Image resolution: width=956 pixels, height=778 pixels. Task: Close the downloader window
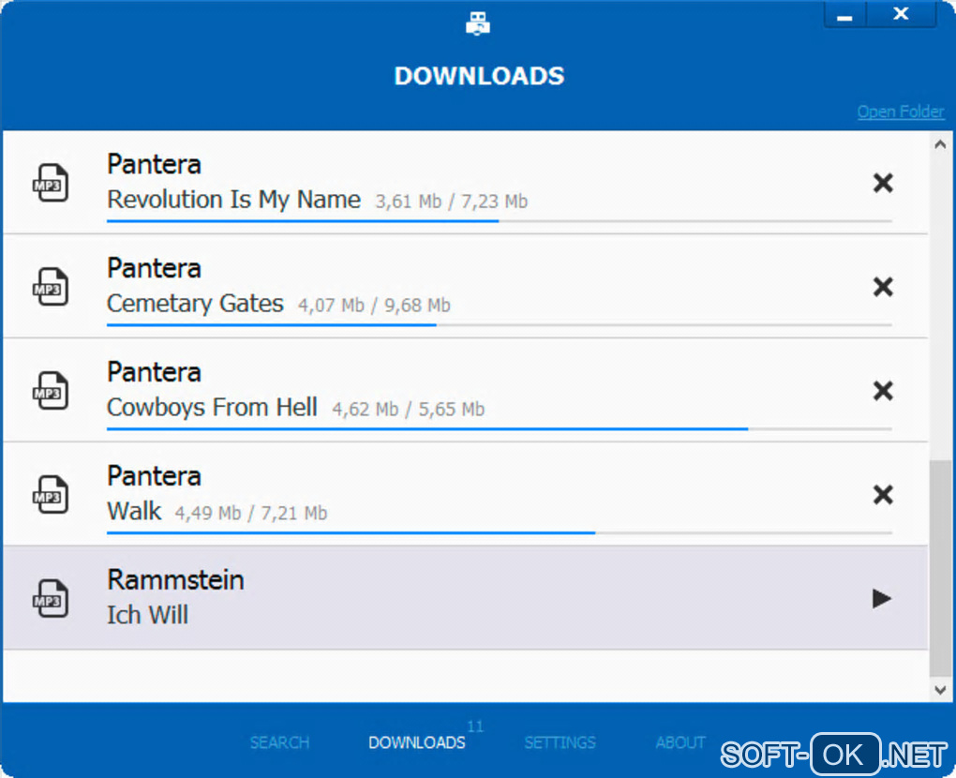[x=901, y=14]
